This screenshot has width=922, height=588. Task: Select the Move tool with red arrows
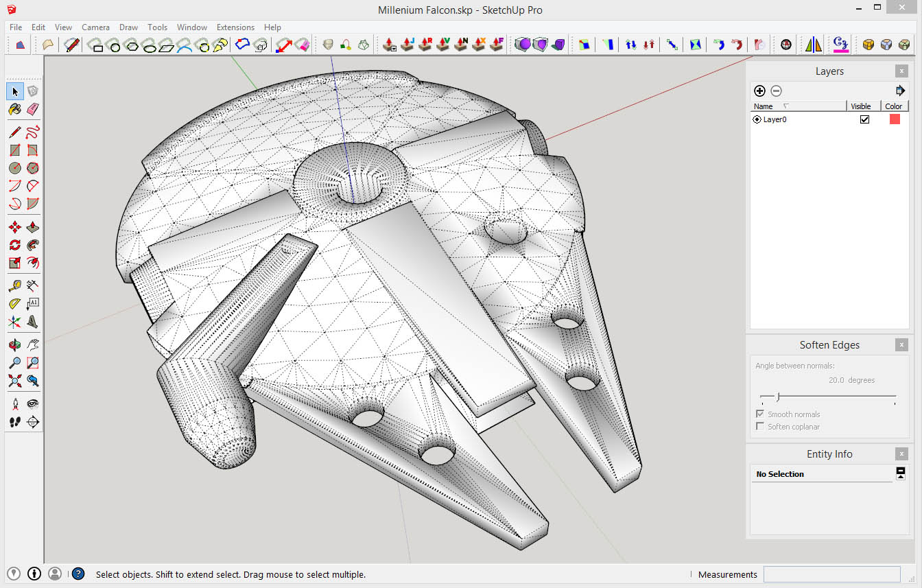coord(15,227)
